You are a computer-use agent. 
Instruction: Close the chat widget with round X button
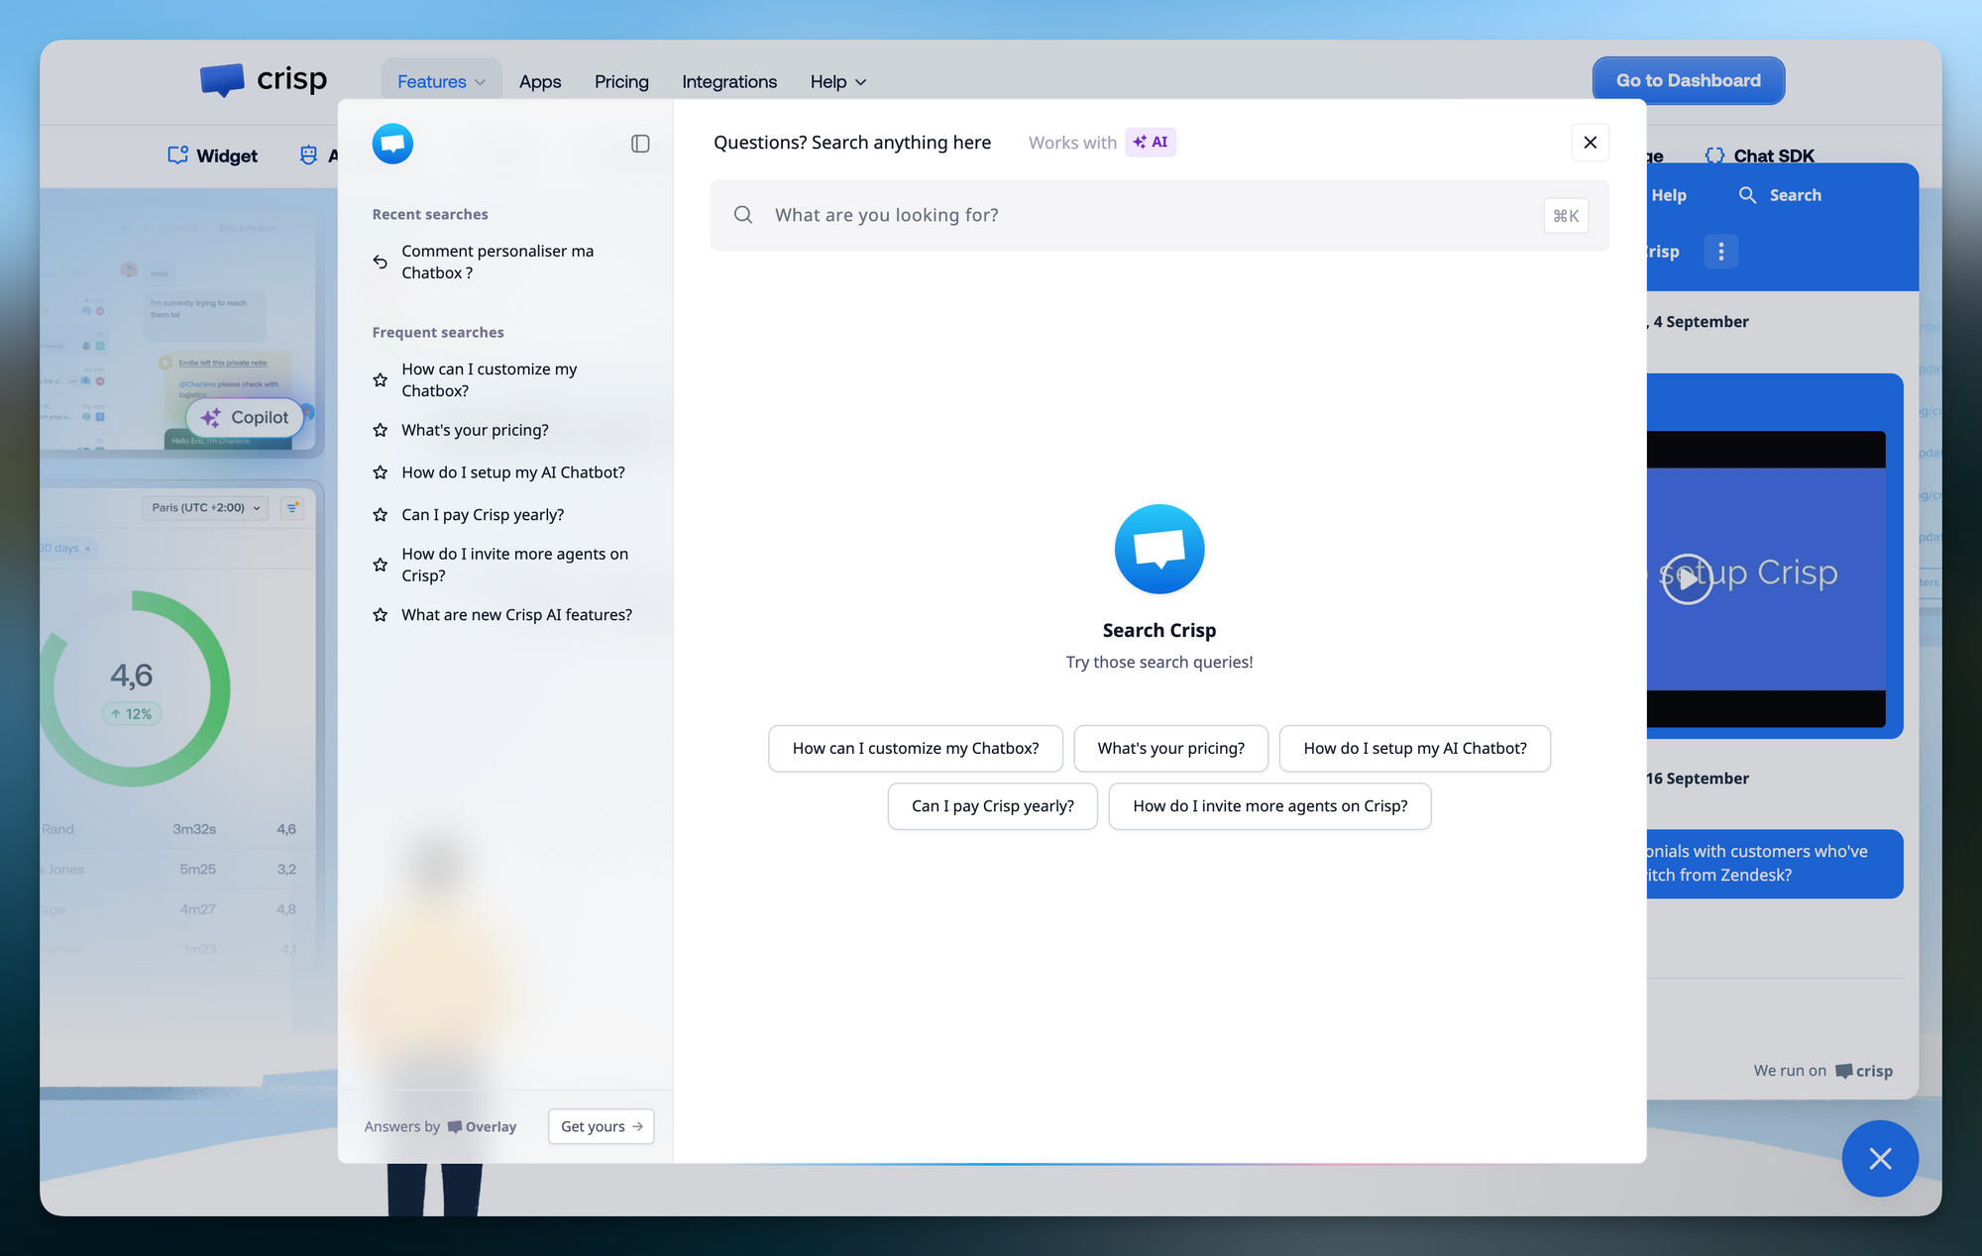(1880, 1158)
